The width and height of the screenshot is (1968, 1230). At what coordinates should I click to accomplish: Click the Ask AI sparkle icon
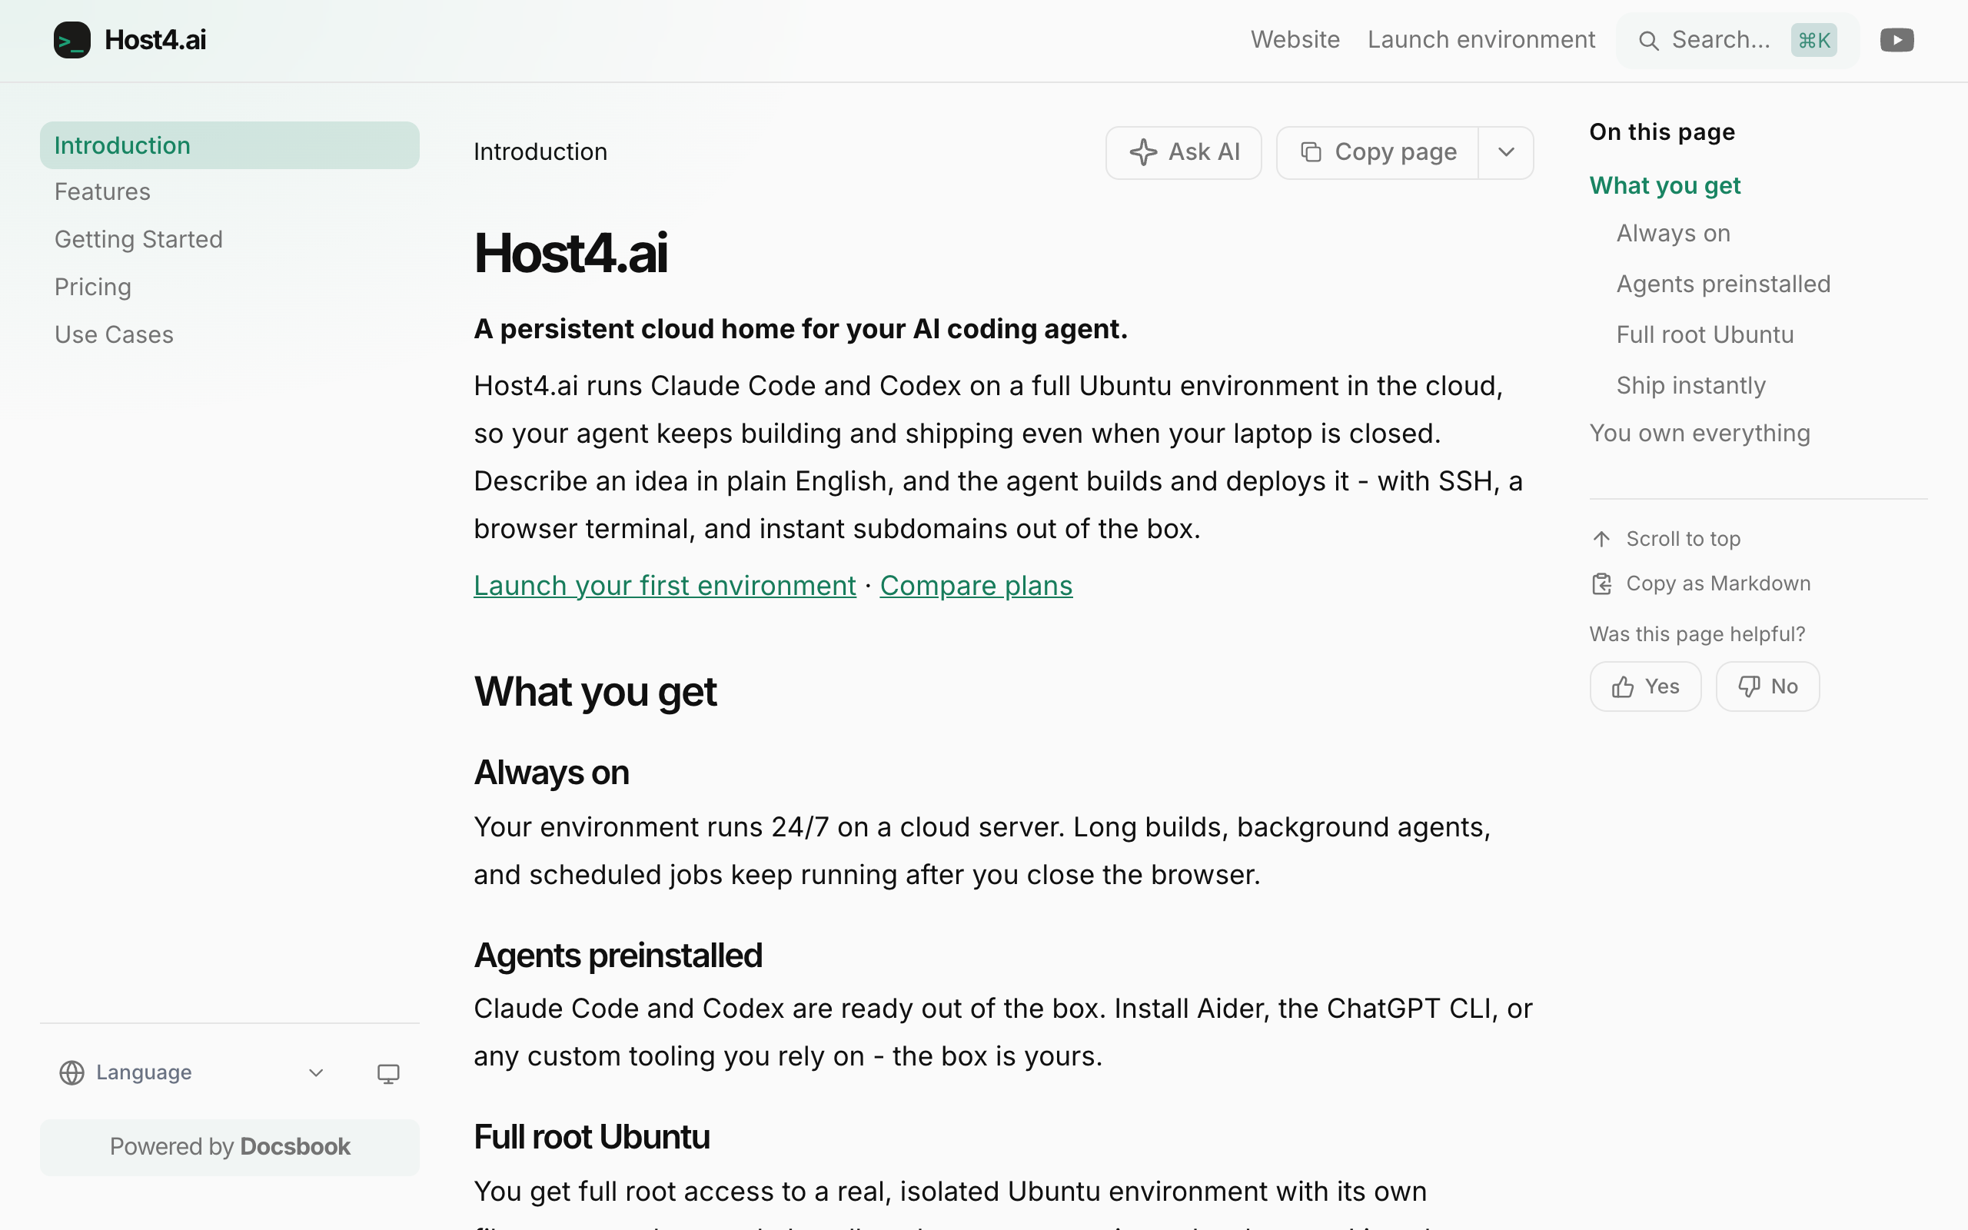click(x=1143, y=152)
